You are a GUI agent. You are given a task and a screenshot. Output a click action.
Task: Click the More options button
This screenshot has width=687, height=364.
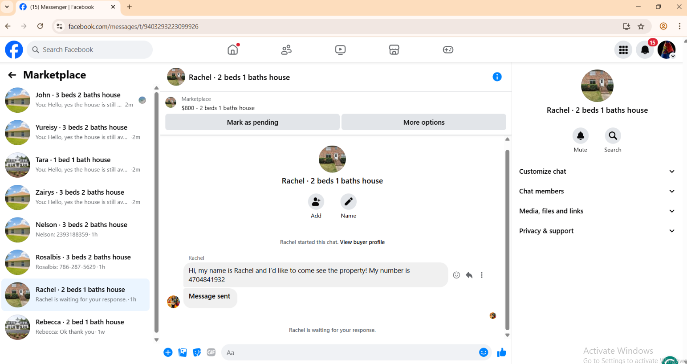424,122
